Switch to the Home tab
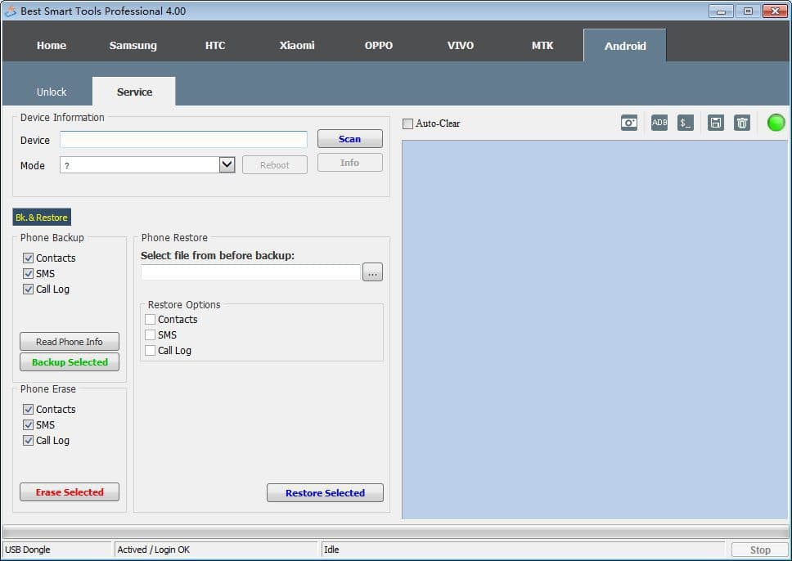792x561 pixels. tap(52, 46)
